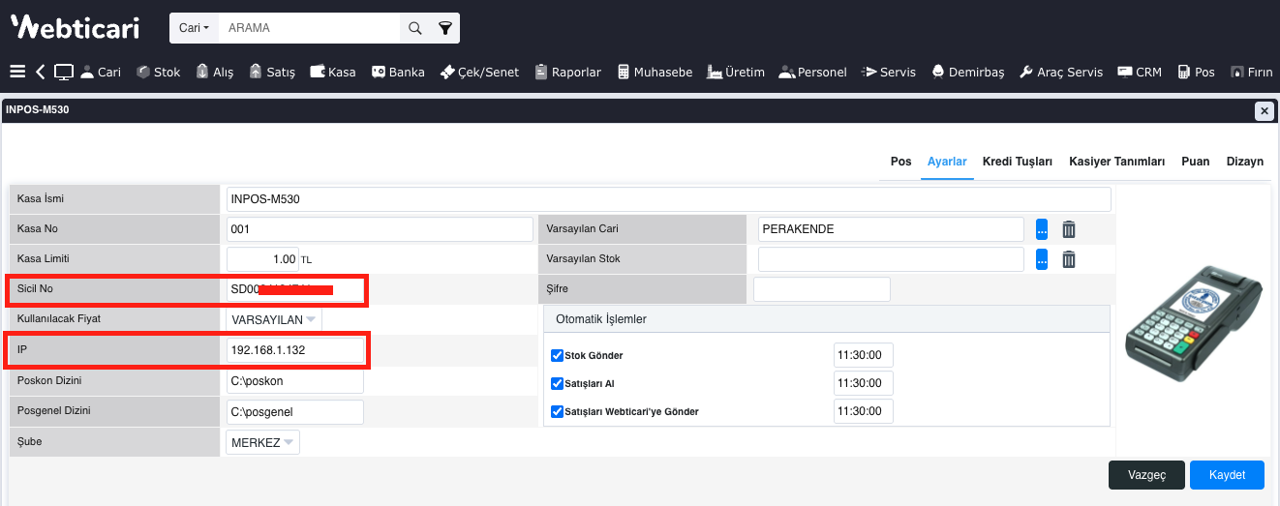Click the IP address input field
Viewport: 1280px width, 506px height.
pos(294,349)
